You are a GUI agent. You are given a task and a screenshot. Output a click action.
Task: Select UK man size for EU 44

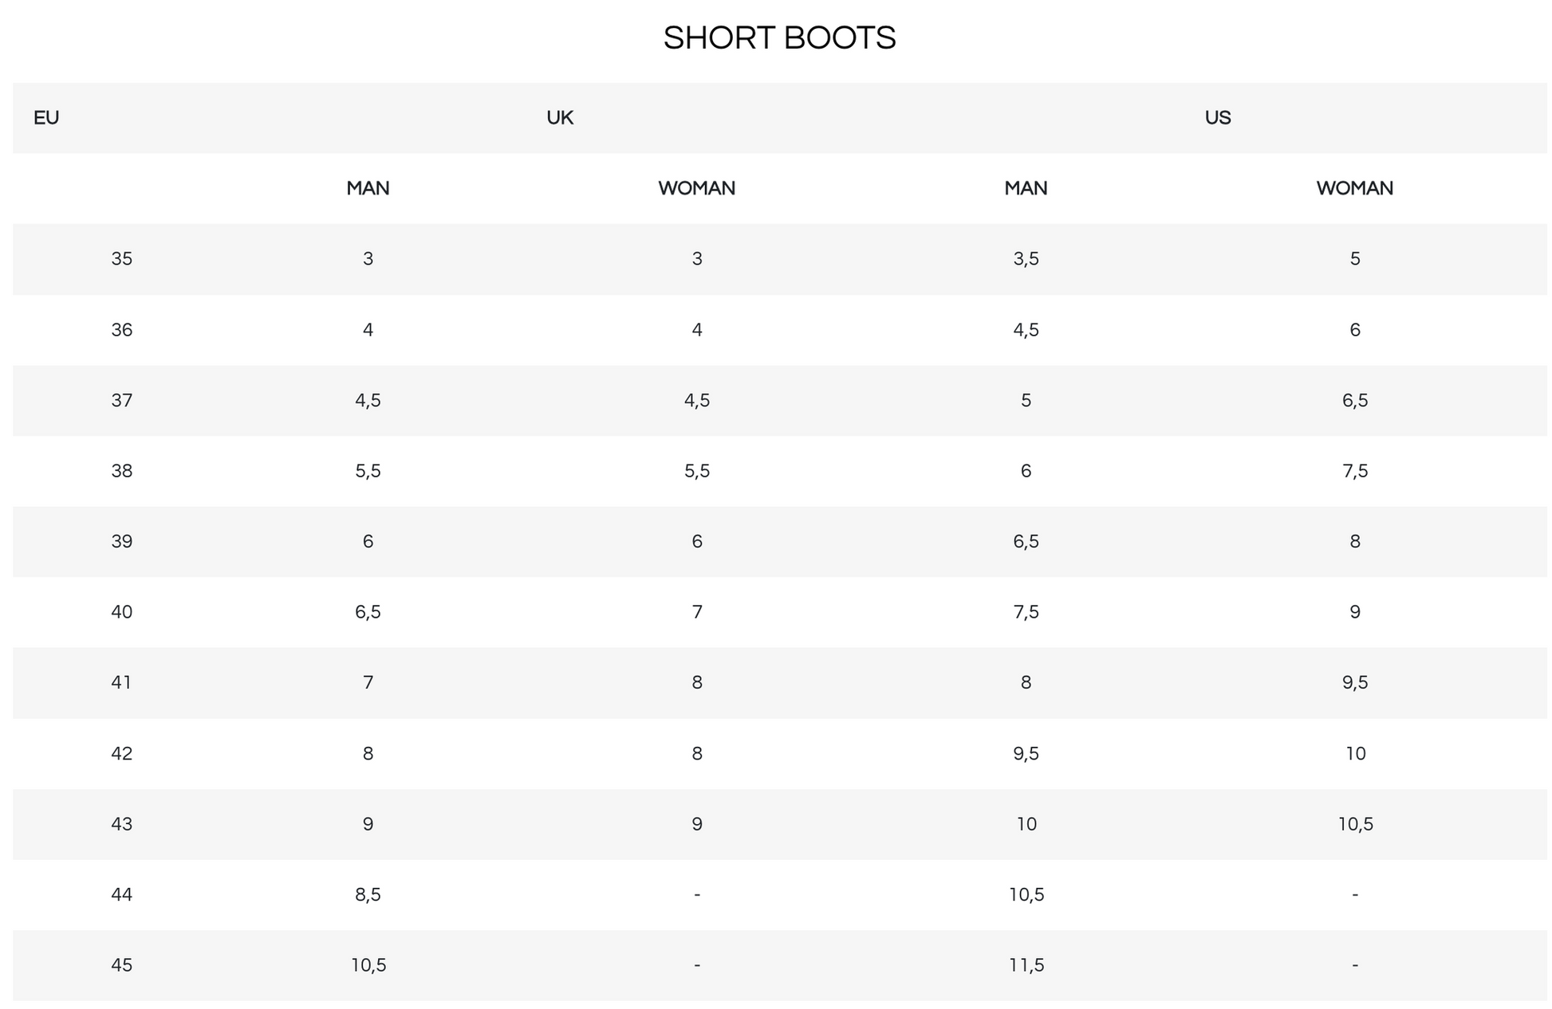(x=368, y=894)
